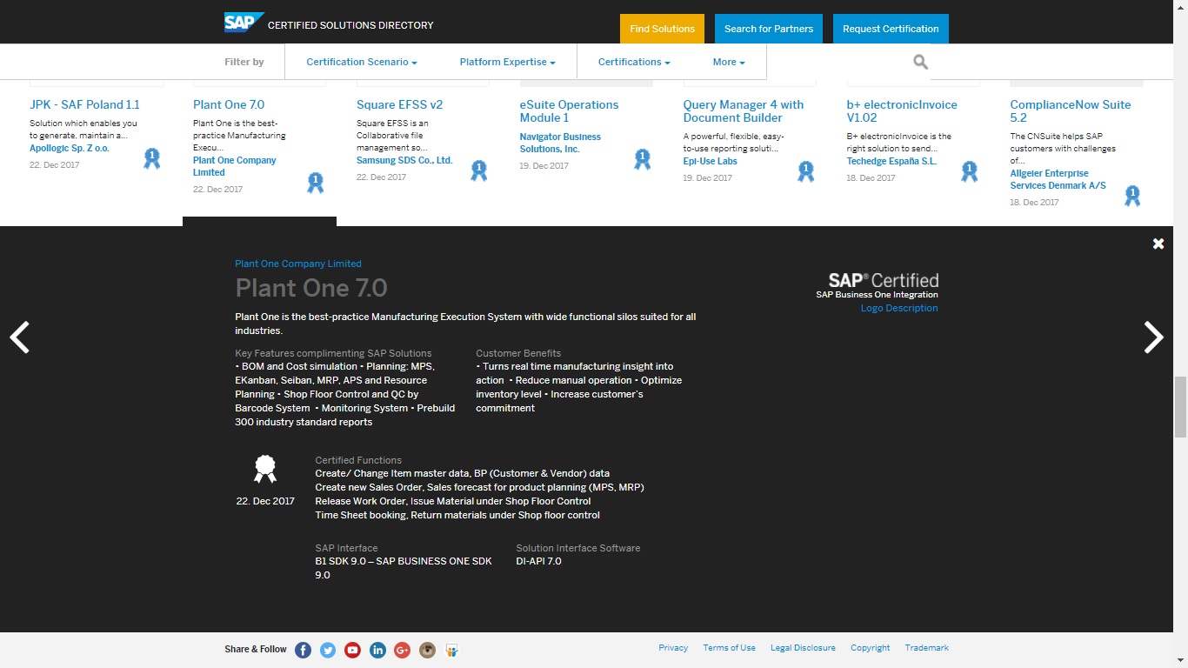
Task: Click the SlideShare icon in footer
Action: tap(451, 650)
